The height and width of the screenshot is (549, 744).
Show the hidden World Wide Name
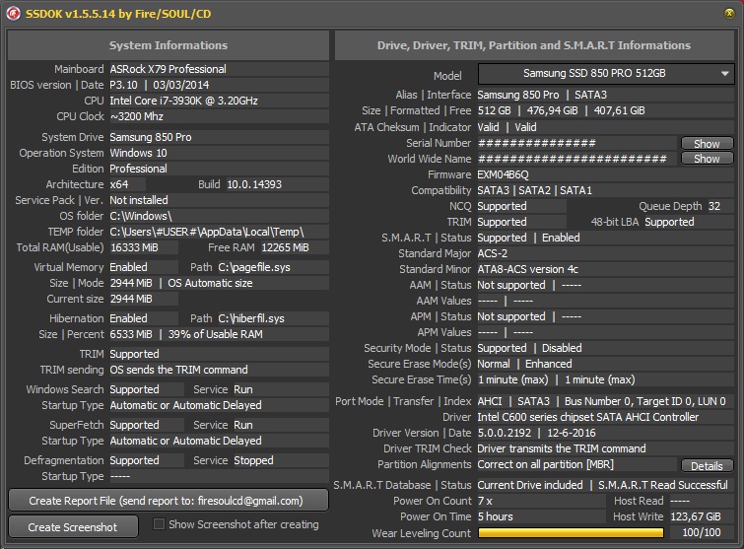[707, 159]
